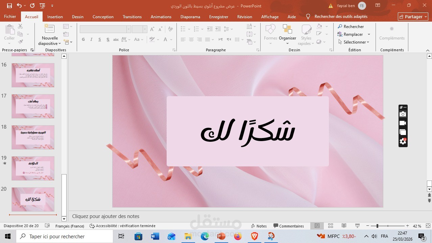Toggle text shadow formatting

point(108,39)
